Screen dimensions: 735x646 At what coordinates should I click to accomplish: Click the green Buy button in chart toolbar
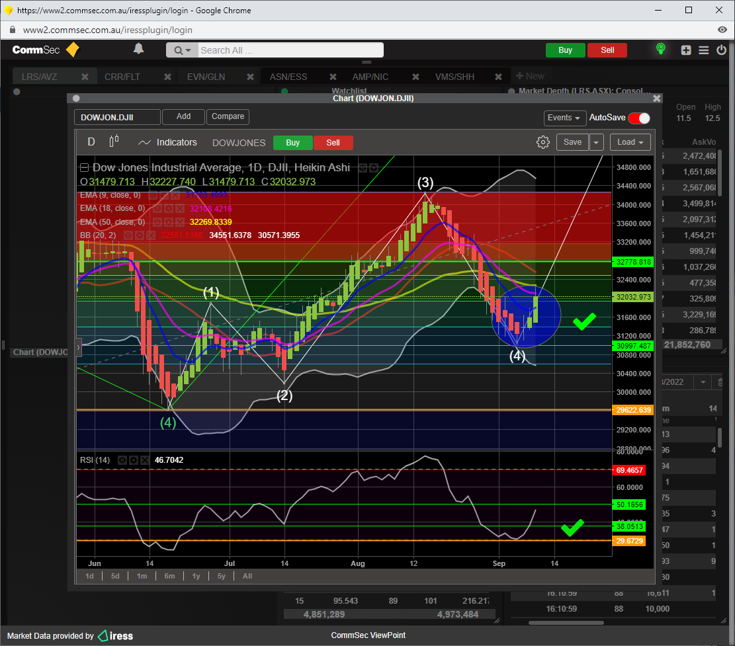[x=292, y=143]
